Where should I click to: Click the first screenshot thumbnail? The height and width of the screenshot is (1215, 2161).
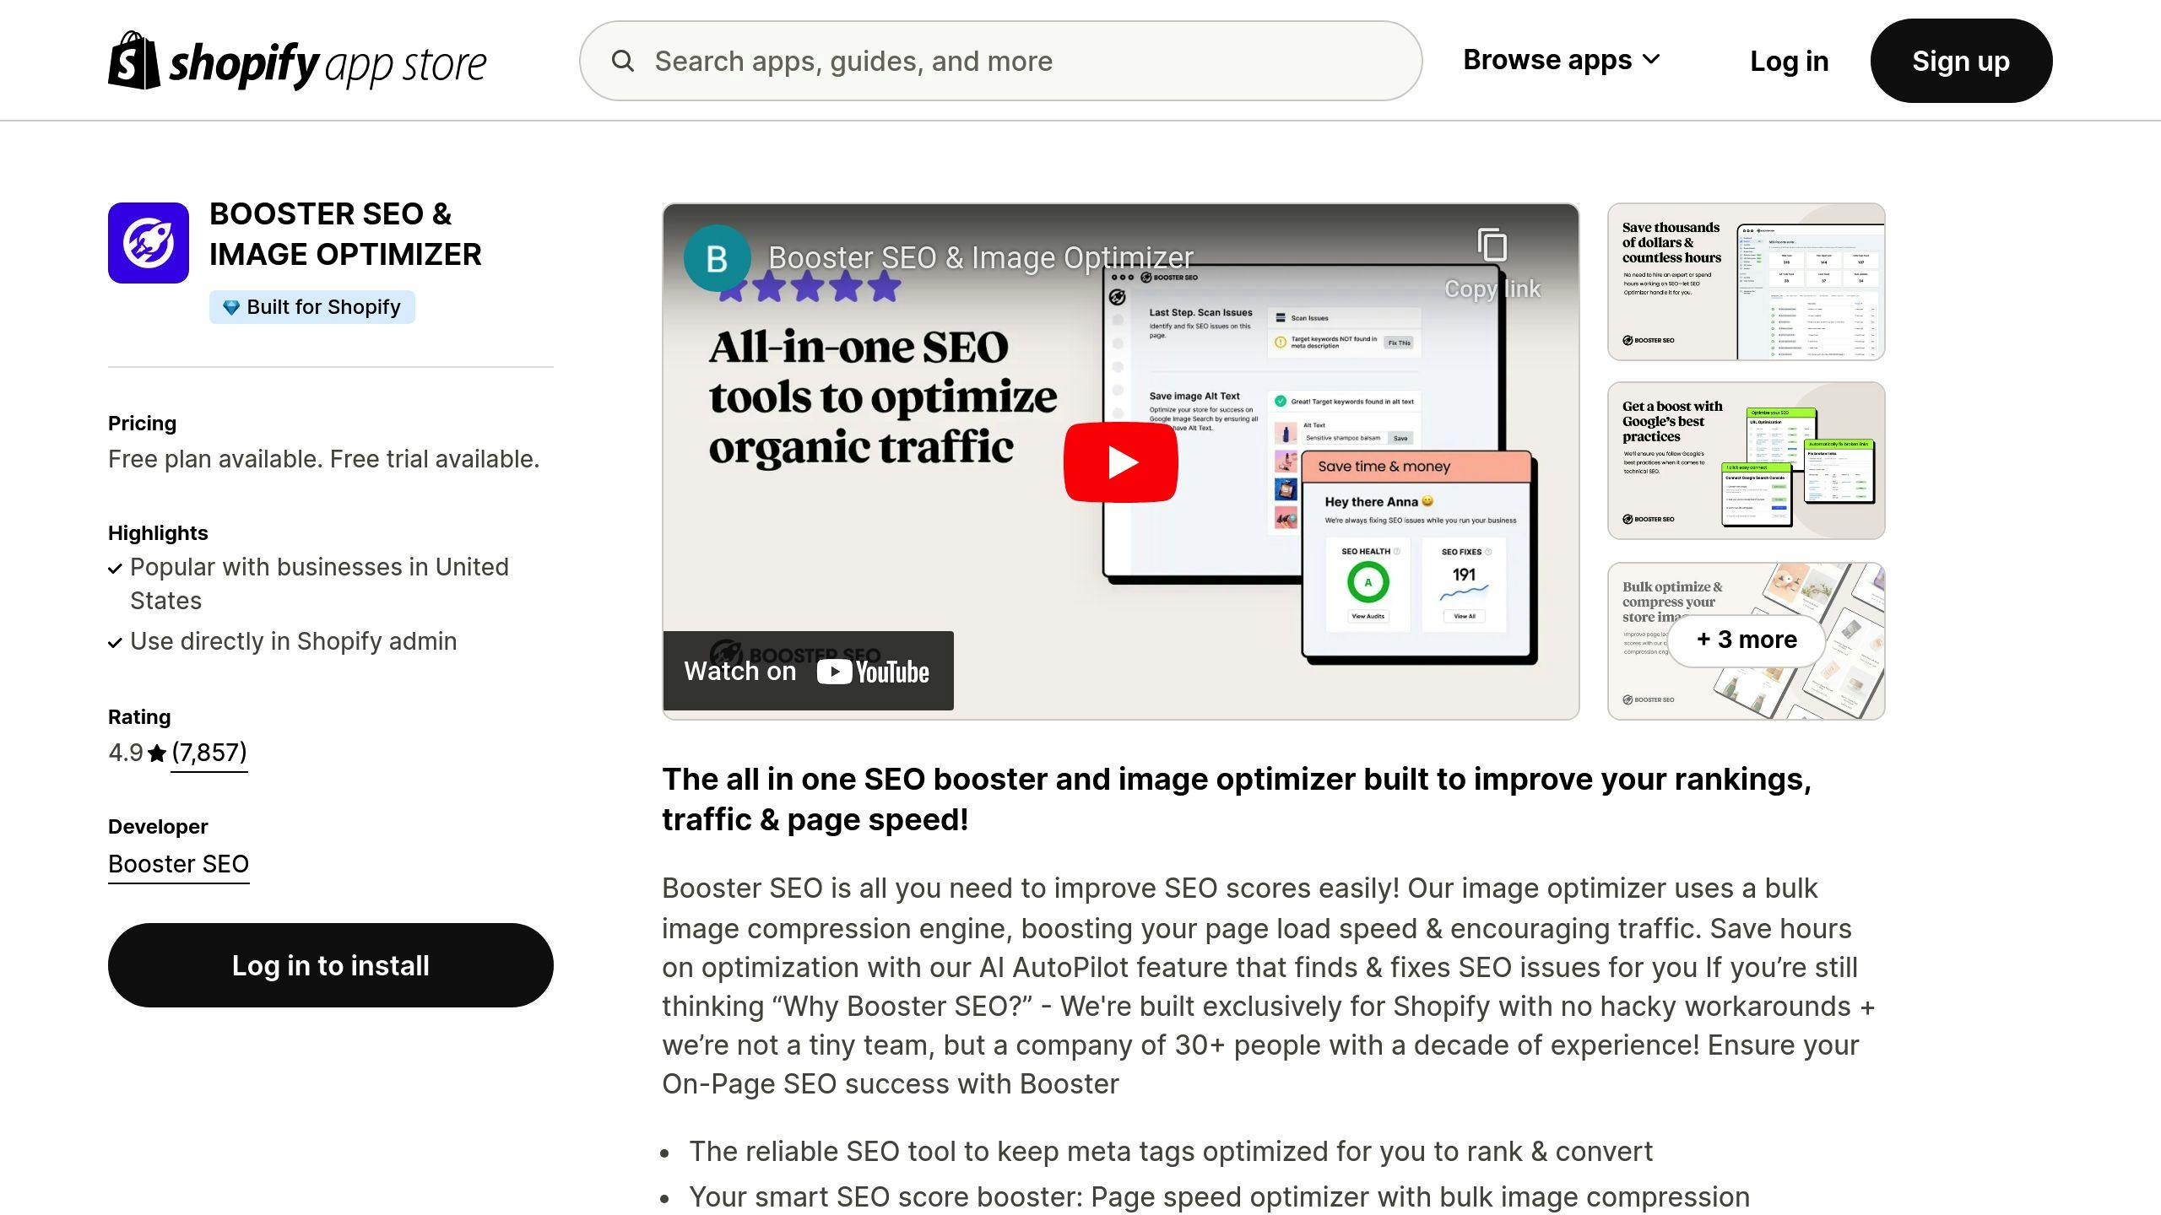[x=1746, y=283]
